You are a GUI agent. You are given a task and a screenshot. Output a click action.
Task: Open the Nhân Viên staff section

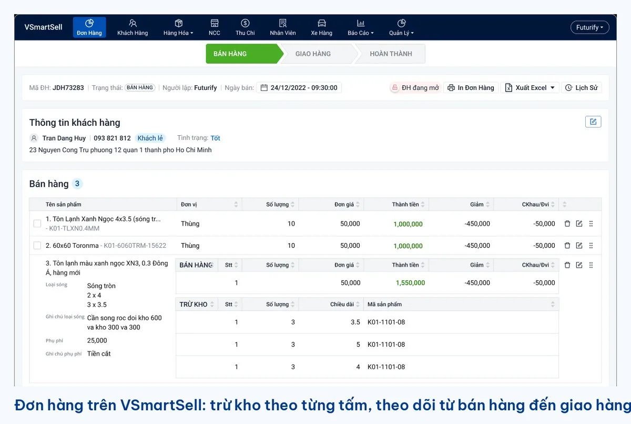point(283,27)
